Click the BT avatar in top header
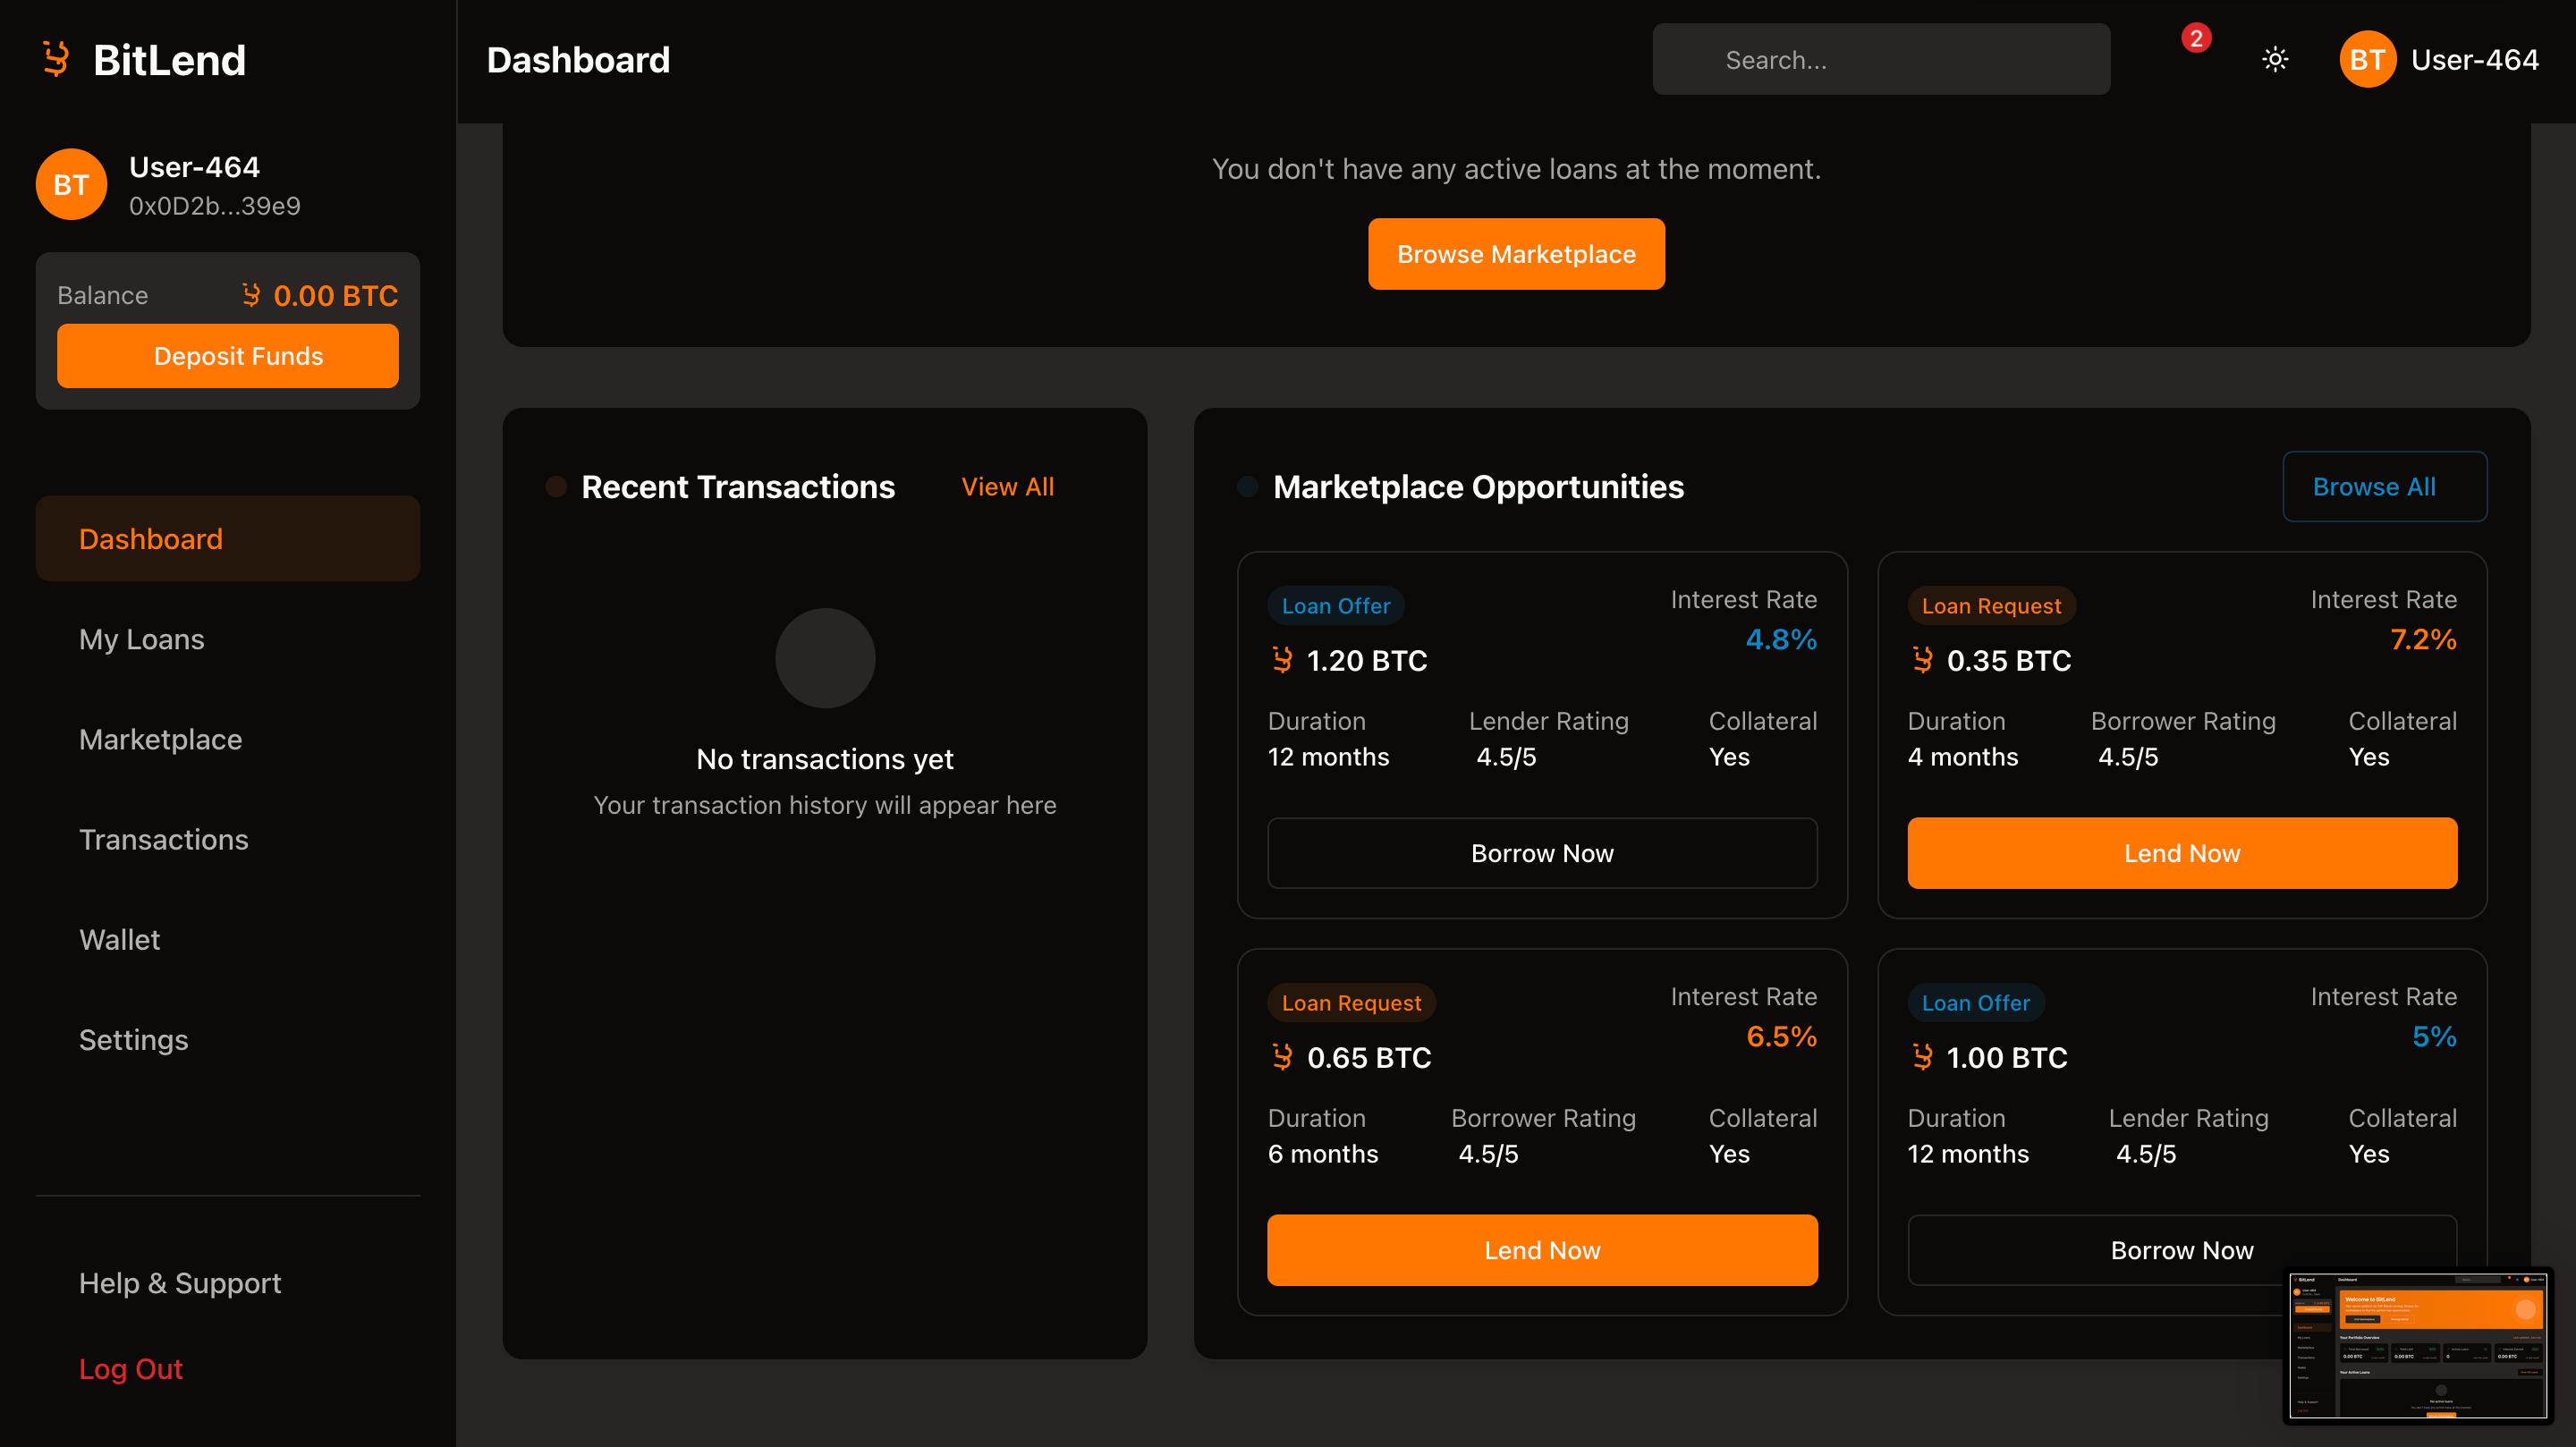Image resolution: width=2576 pixels, height=1447 pixels. (2366, 60)
